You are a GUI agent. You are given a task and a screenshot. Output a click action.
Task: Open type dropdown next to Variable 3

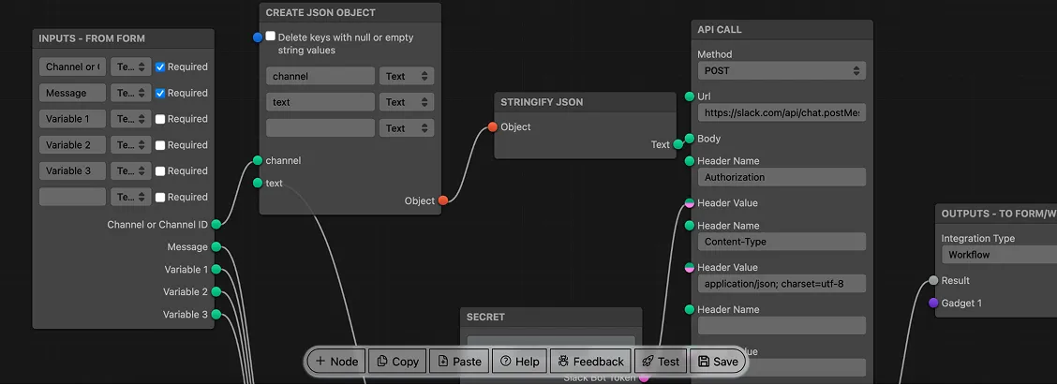click(131, 170)
